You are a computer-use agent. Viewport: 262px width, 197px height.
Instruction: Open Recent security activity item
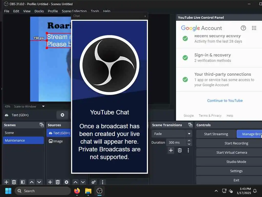219,38
